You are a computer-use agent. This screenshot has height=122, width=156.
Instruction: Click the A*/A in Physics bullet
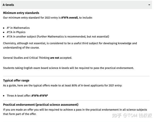click(x=16, y=32)
